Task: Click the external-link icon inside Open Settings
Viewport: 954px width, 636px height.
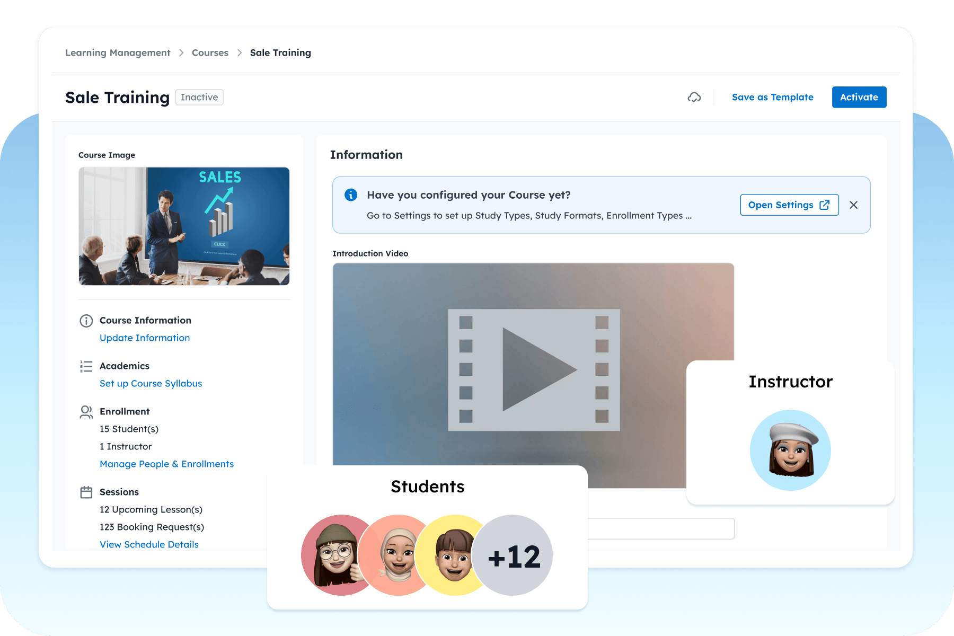Action: pos(825,205)
